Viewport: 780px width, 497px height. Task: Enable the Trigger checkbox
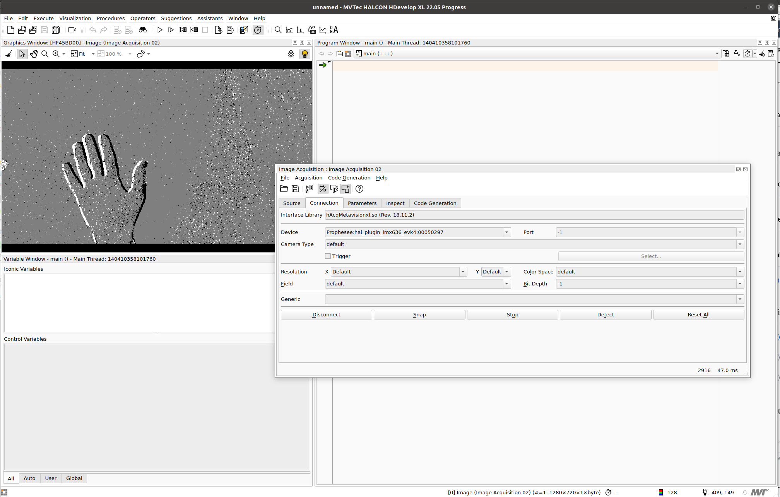pyautogui.click(x=328, y=256)
